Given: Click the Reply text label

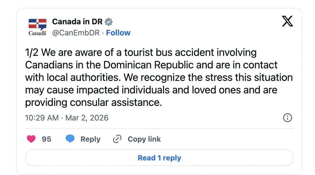Looking at the screenshot, I should click(90, 139).
